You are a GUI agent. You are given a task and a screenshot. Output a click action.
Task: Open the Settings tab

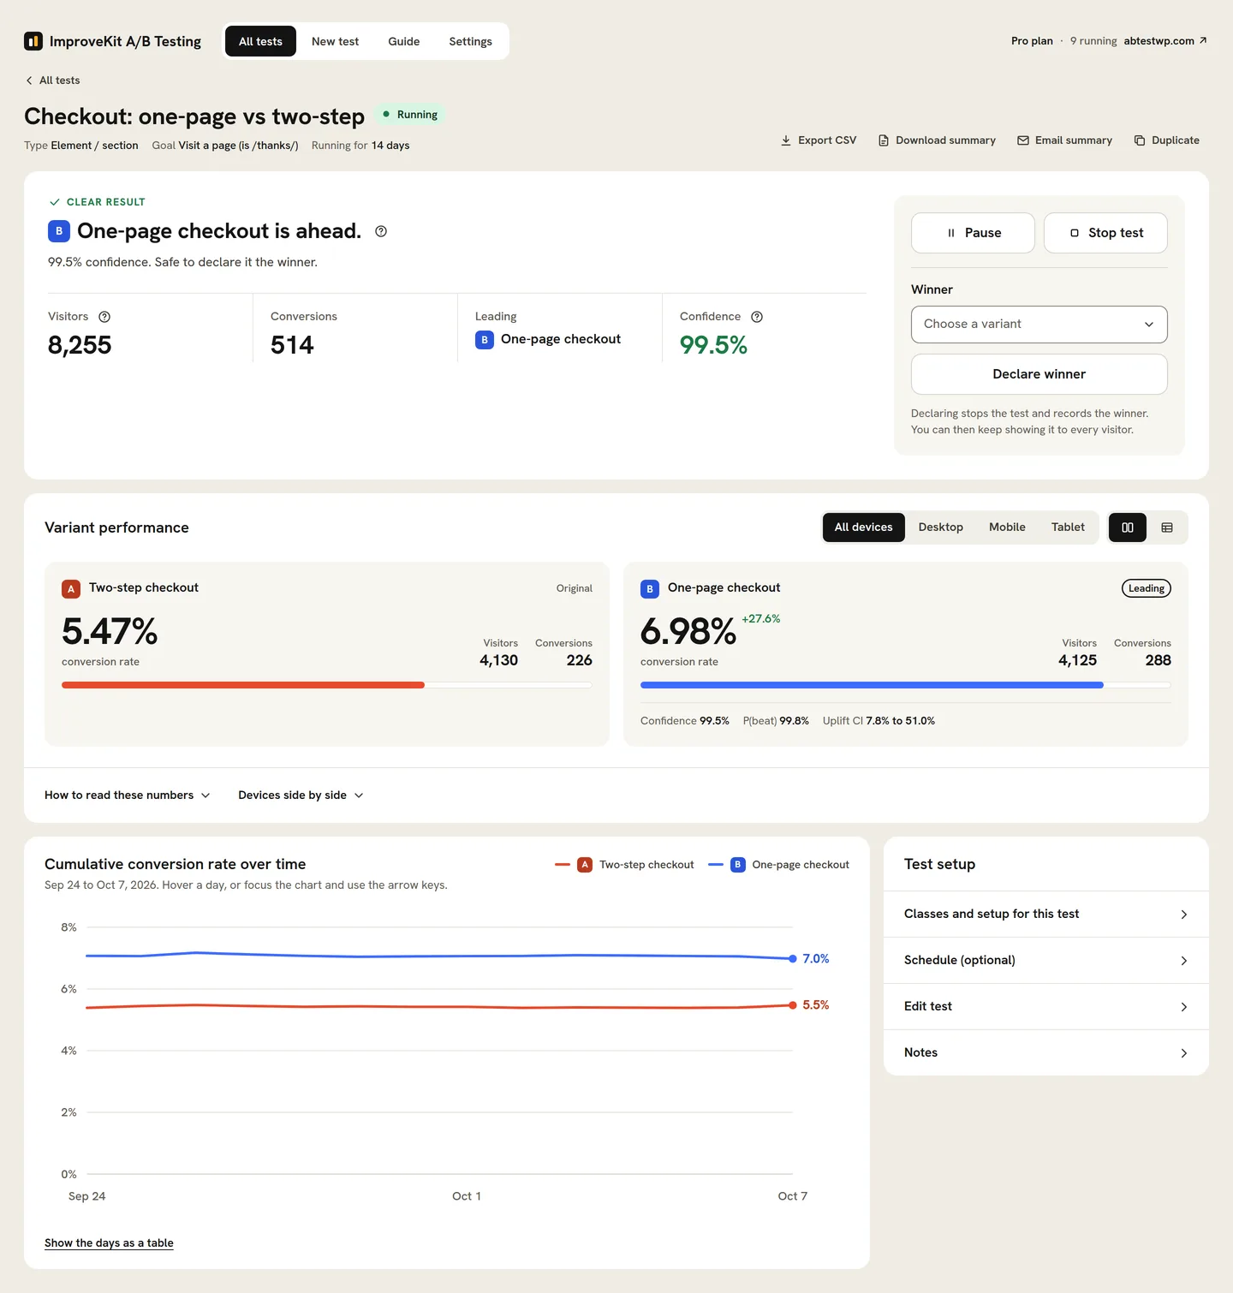pyautogui.click(x=471, y=41)
